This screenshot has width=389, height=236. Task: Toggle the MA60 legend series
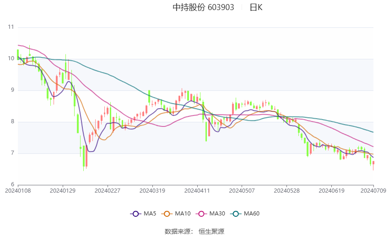[245, 214]
